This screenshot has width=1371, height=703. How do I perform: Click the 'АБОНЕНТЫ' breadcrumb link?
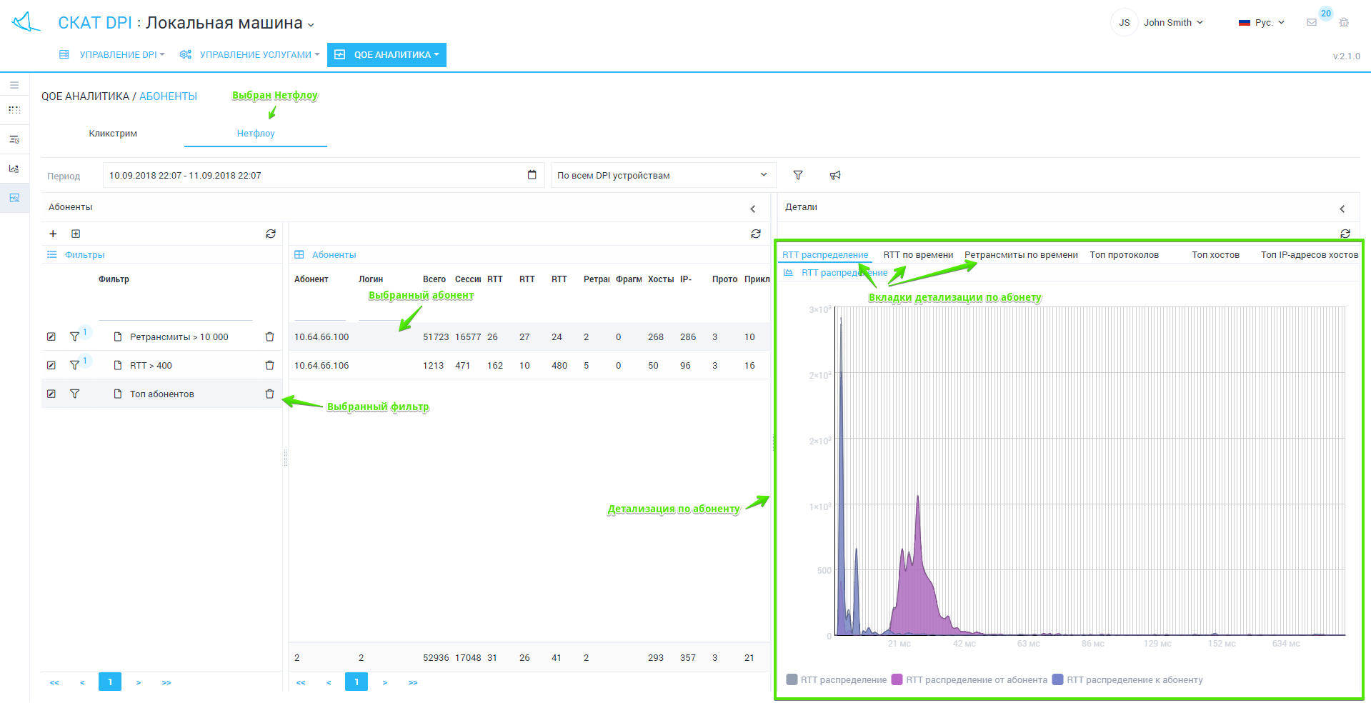pos(168,96)
